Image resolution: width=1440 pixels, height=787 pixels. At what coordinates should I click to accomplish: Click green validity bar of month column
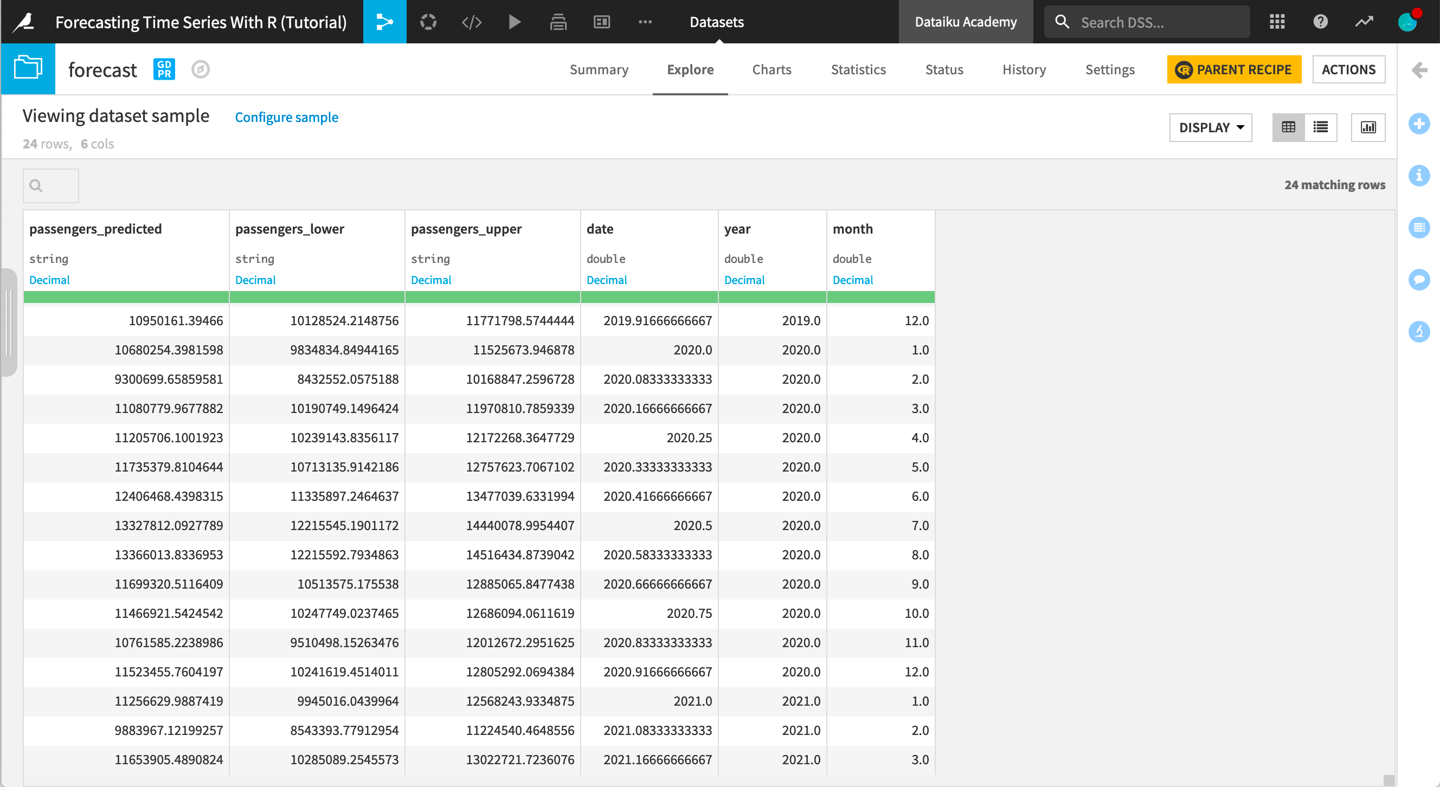click(x=880, y=297)
